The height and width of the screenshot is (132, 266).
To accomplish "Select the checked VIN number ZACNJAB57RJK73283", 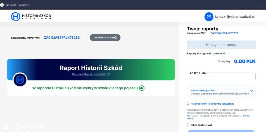I will pos(62,38).
